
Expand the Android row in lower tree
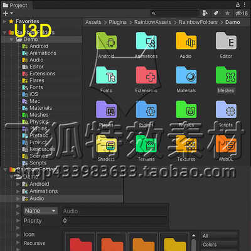click(x=18, y=184)
